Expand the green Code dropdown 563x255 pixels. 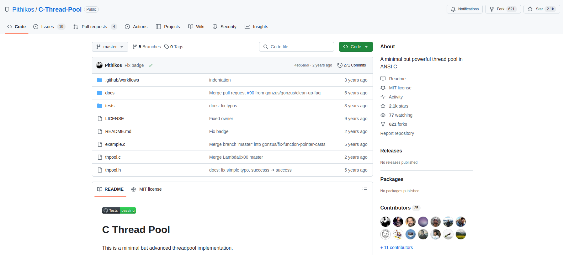coord(356,47)
